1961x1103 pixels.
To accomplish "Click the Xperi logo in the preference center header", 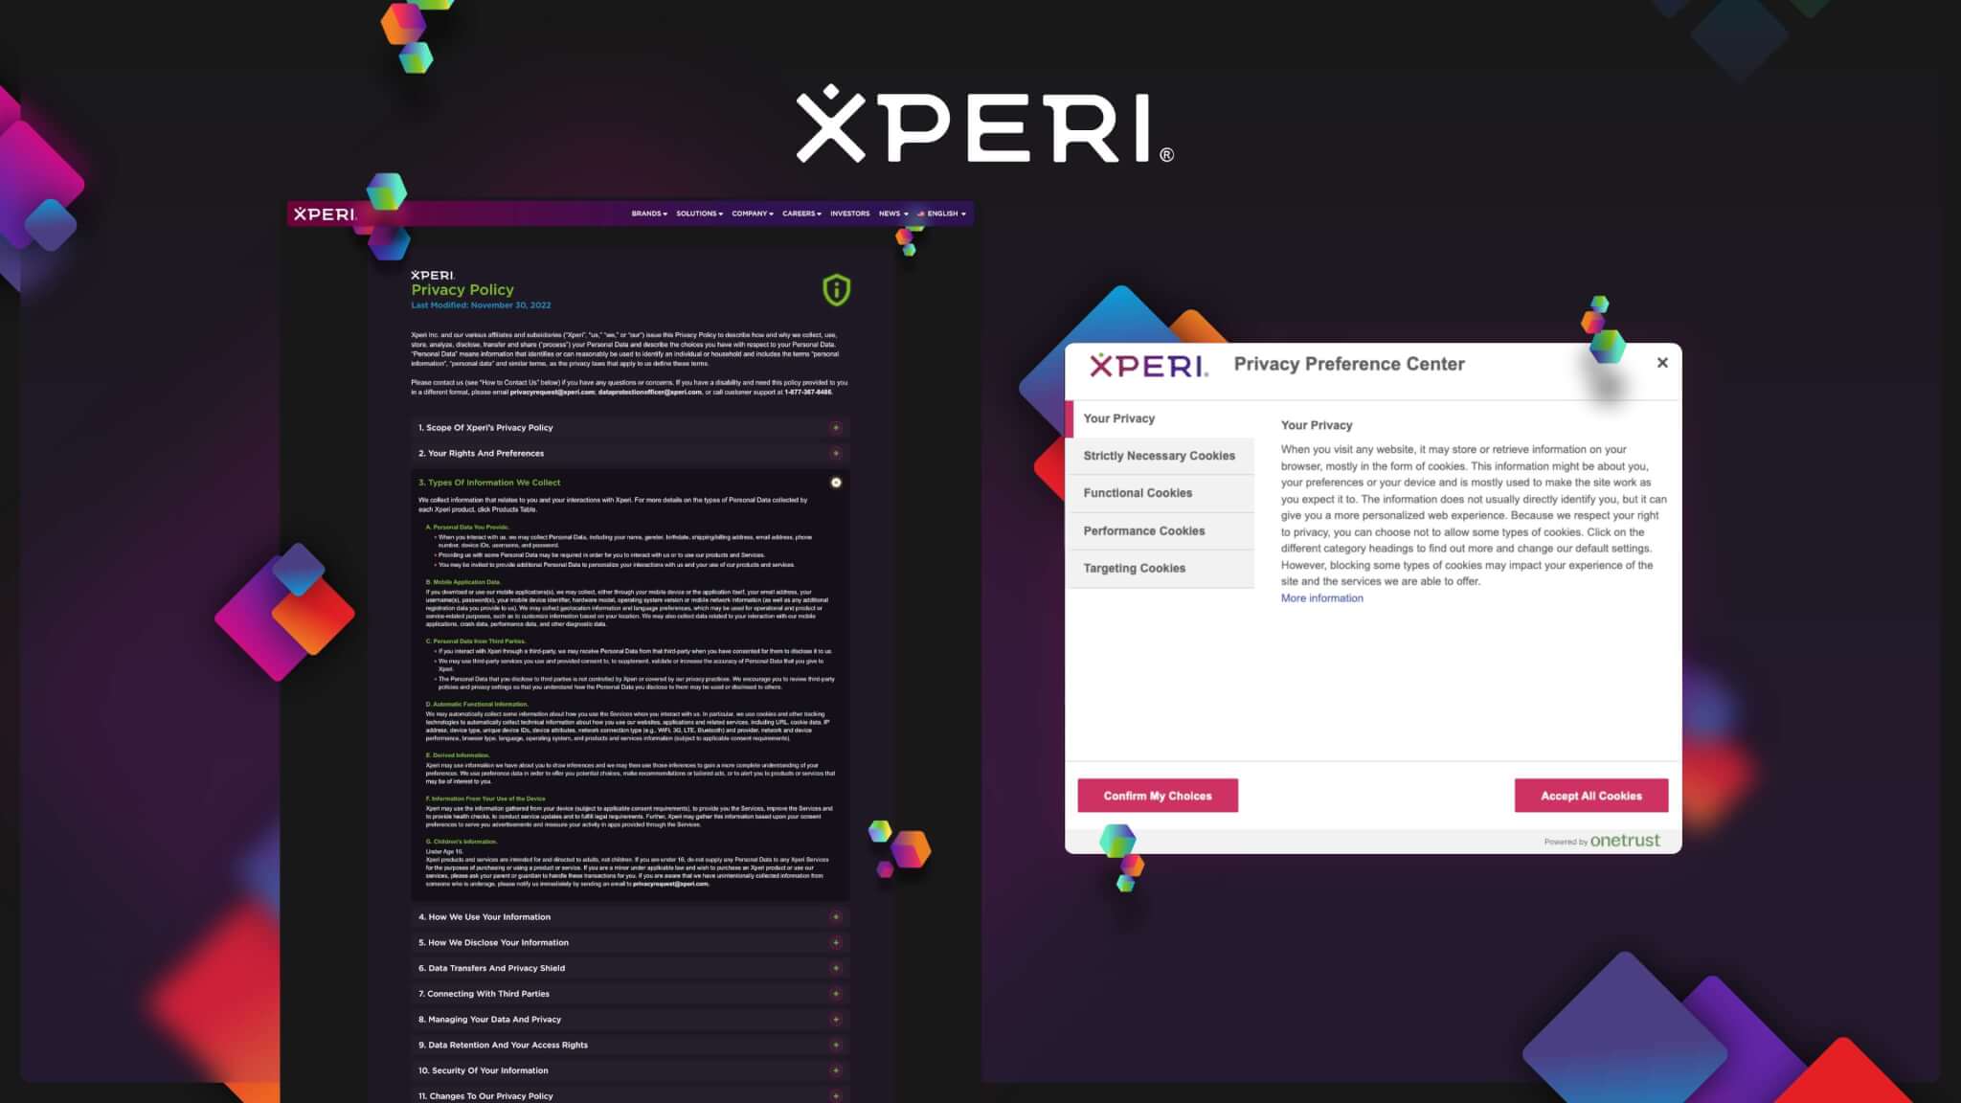I will coord(1148,365).
